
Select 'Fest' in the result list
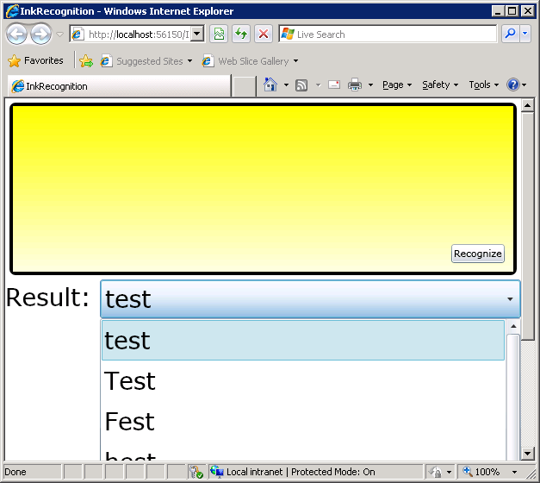(303, 421)
